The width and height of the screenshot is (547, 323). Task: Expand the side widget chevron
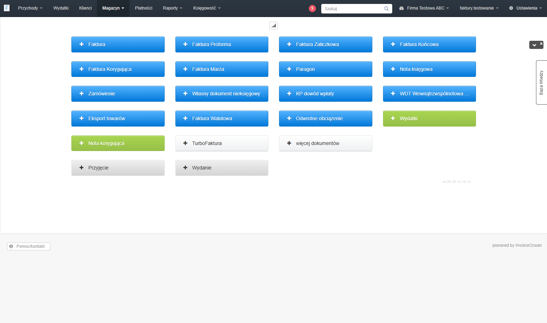pyautogui.click(x=534, y=45)
